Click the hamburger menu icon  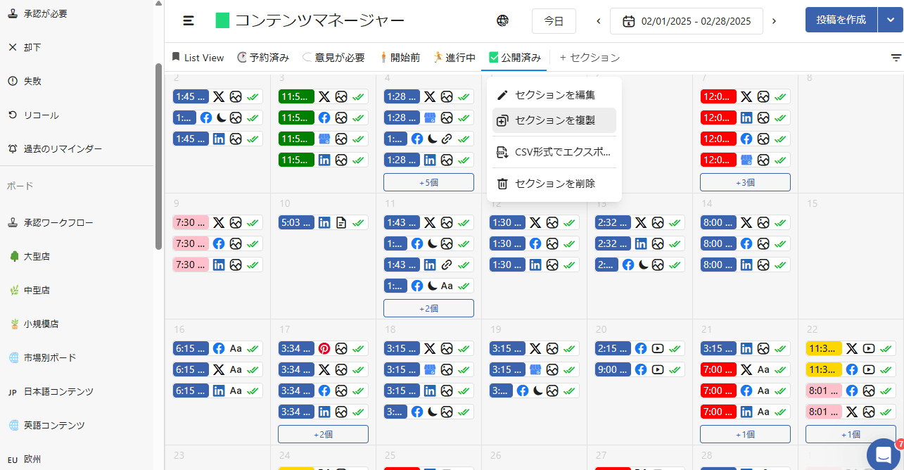[x=189, y=21]
